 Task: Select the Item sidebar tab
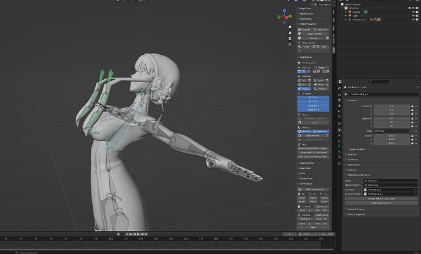click(334, 12)
